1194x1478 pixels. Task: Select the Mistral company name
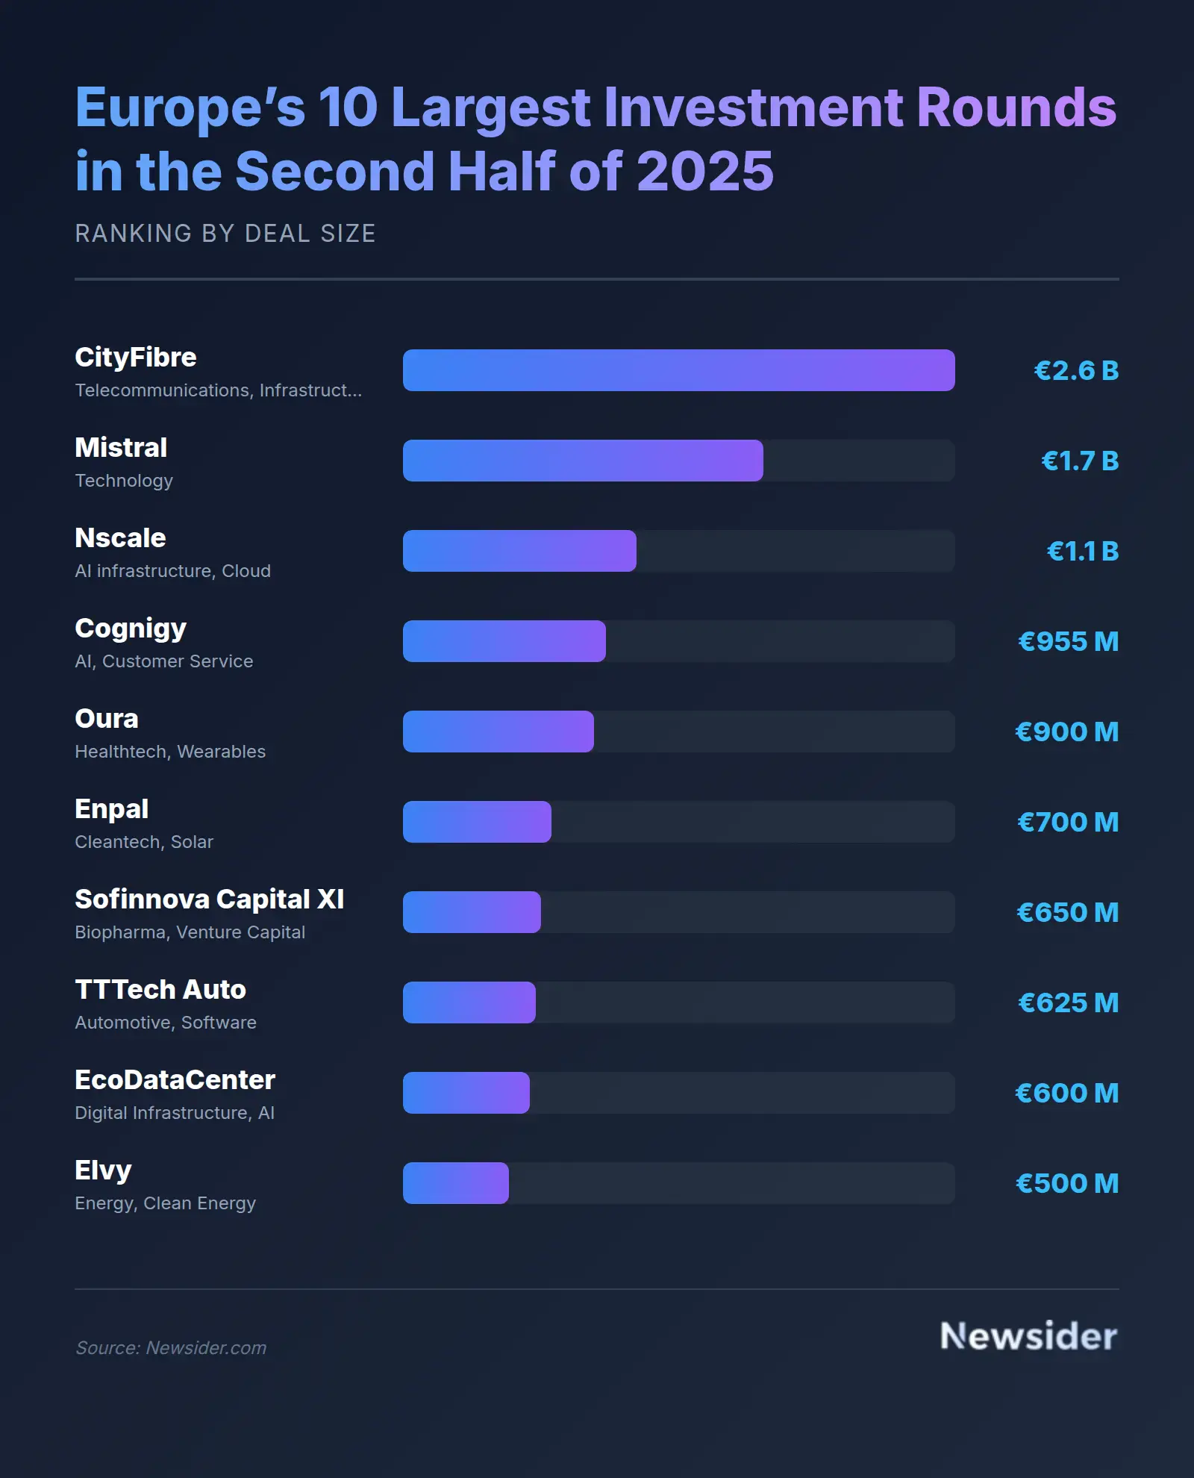point(121,448)
